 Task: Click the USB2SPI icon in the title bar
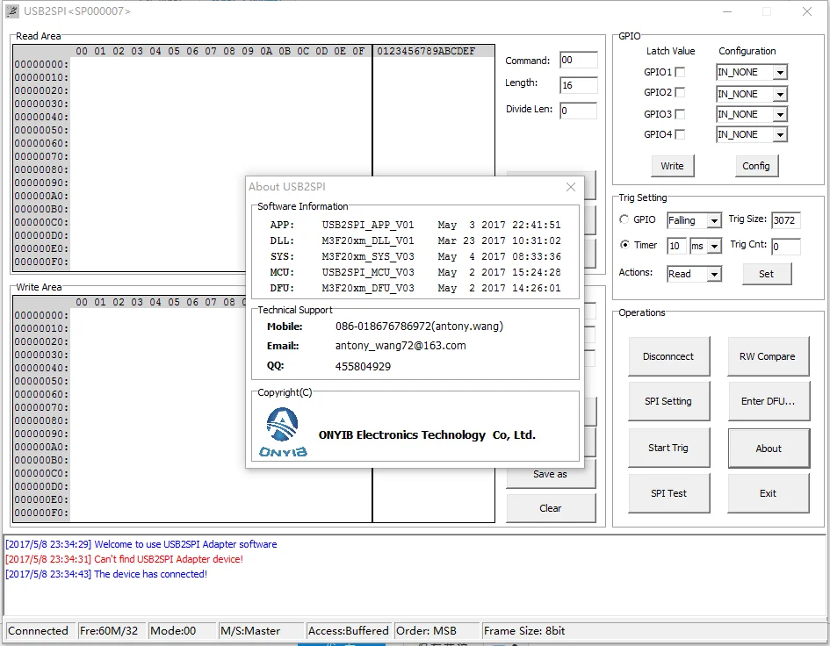coord(11,11)
